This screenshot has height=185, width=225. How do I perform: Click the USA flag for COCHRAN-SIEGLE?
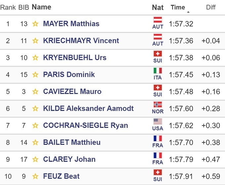158,122
